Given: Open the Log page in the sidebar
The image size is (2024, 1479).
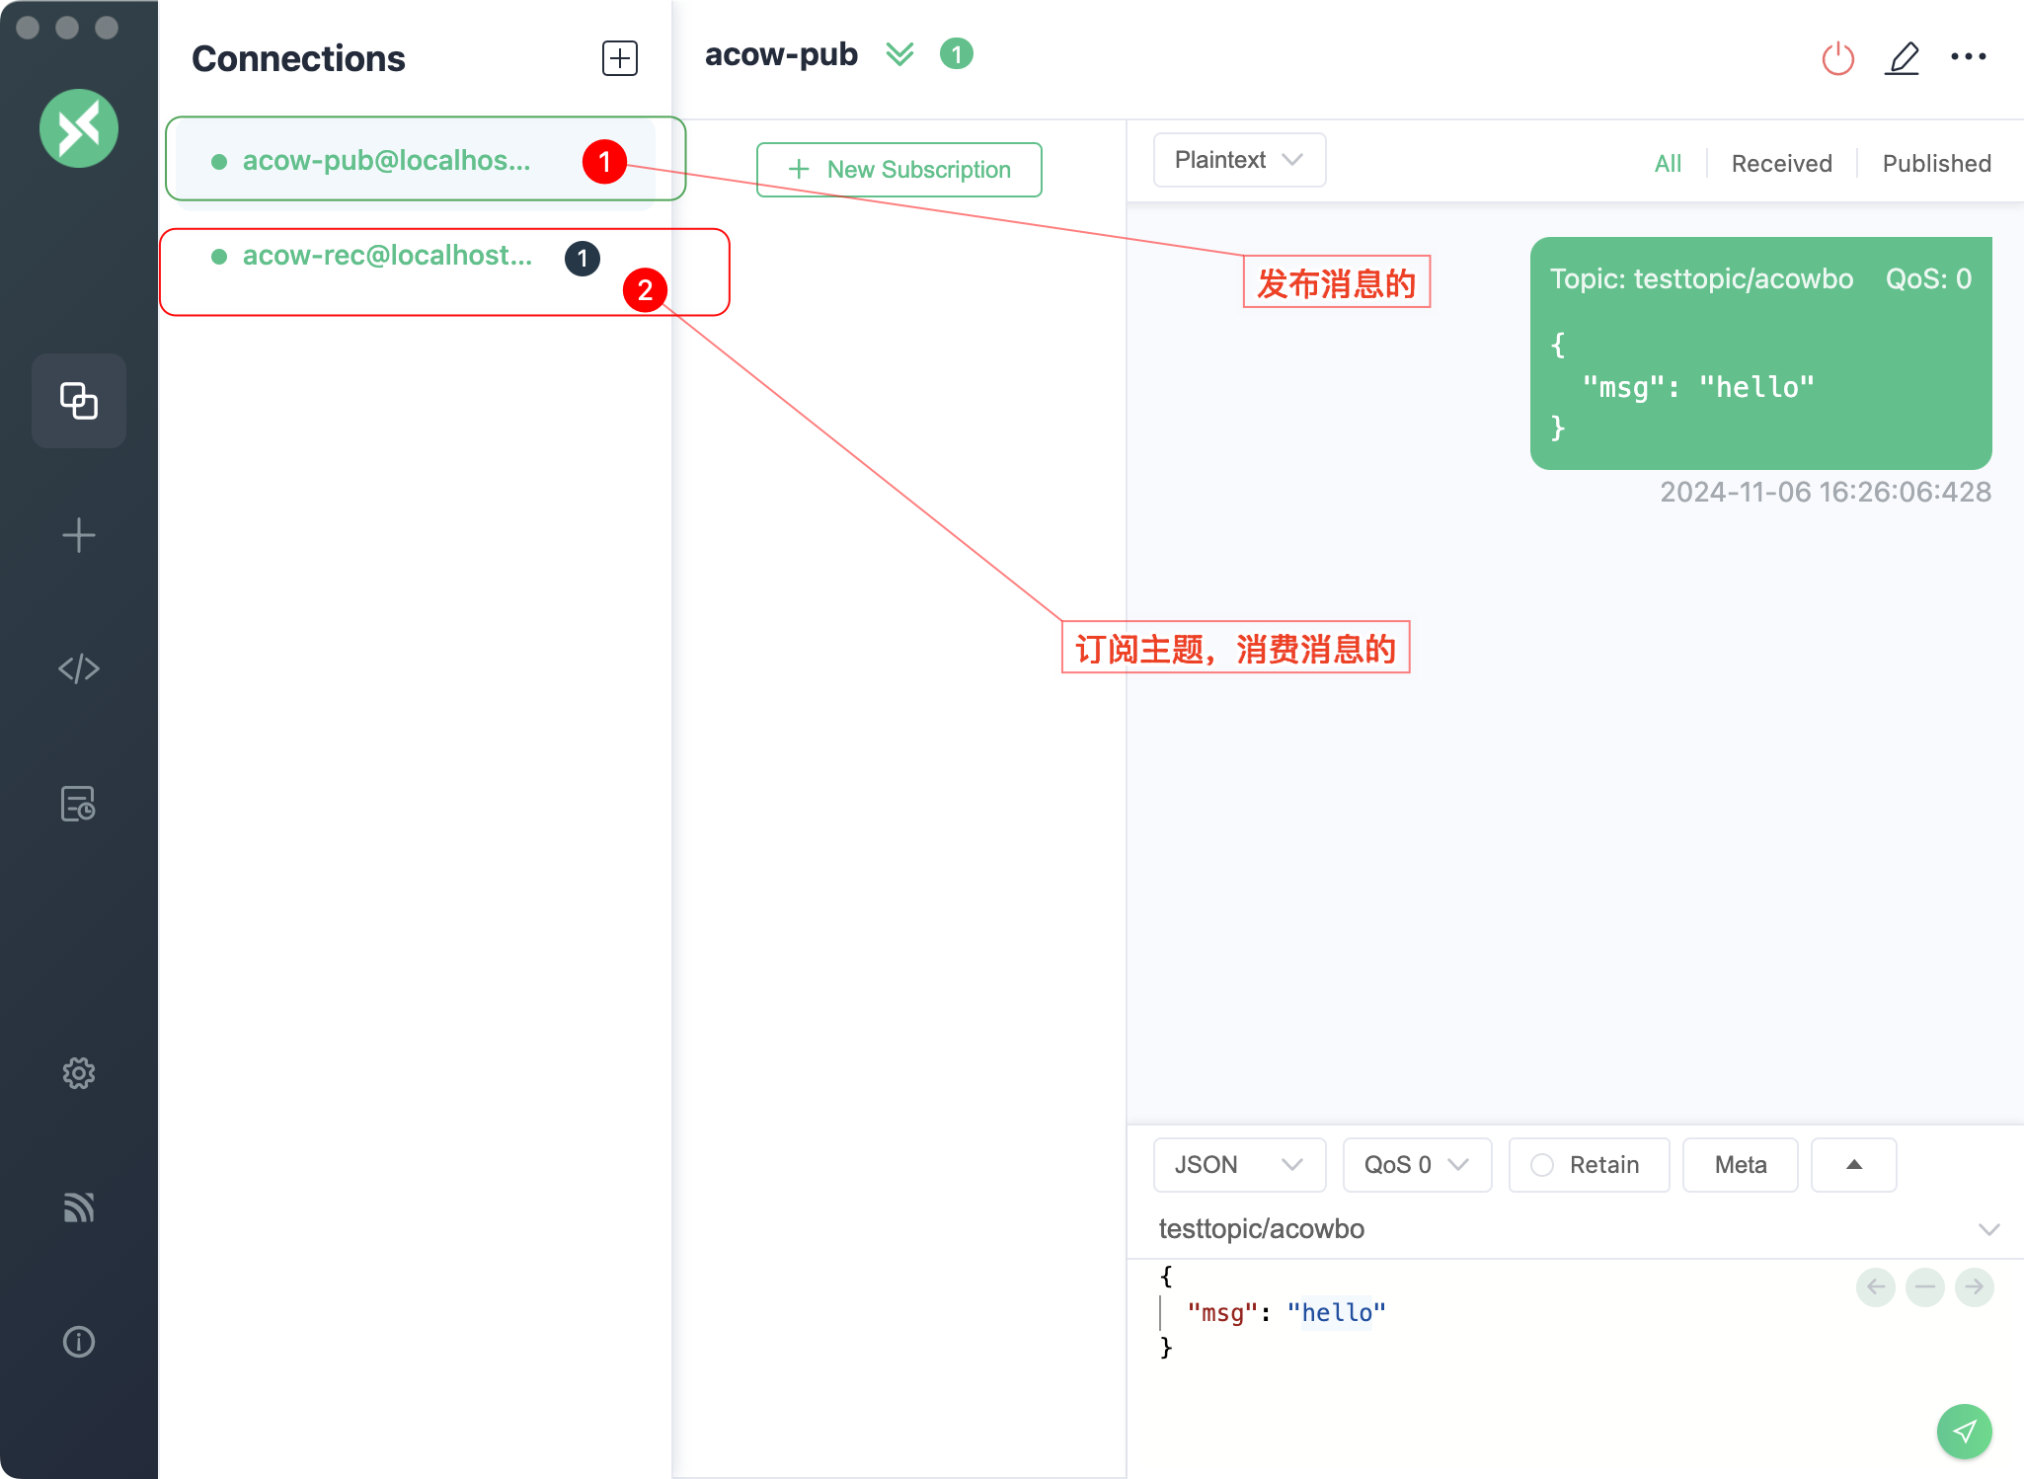Looking at the screenshot, I should 79,804.
